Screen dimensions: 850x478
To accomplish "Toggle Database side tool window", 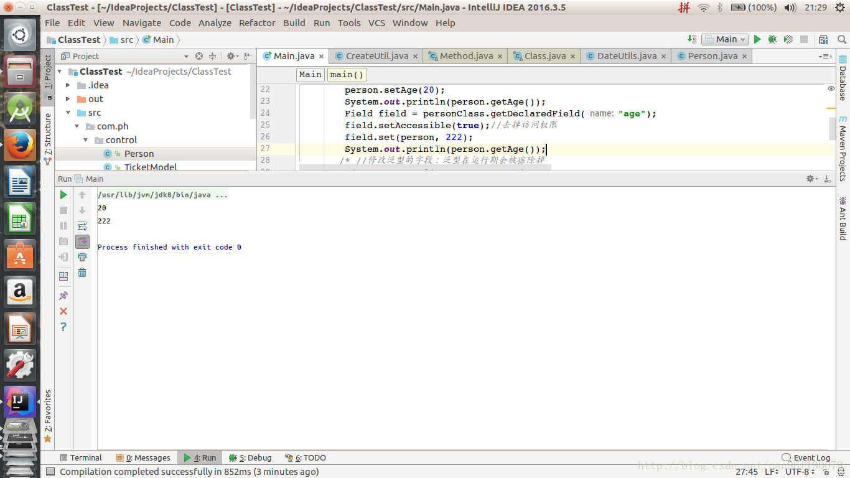I will coord(843,78).
